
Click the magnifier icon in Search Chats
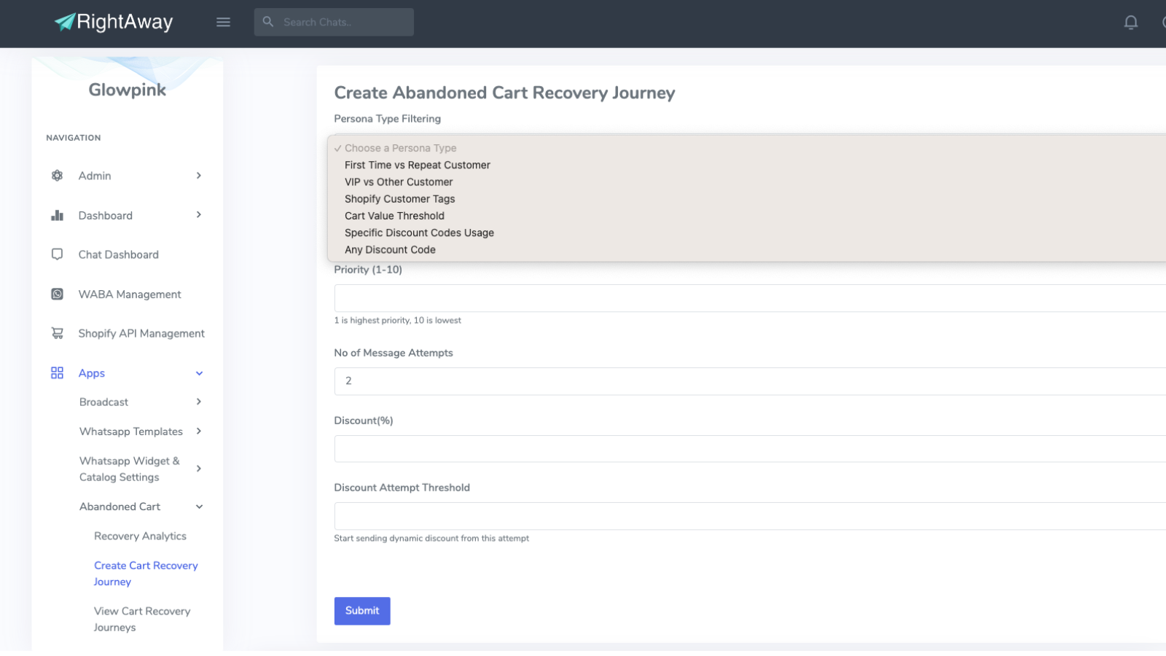tap(268, 21)
